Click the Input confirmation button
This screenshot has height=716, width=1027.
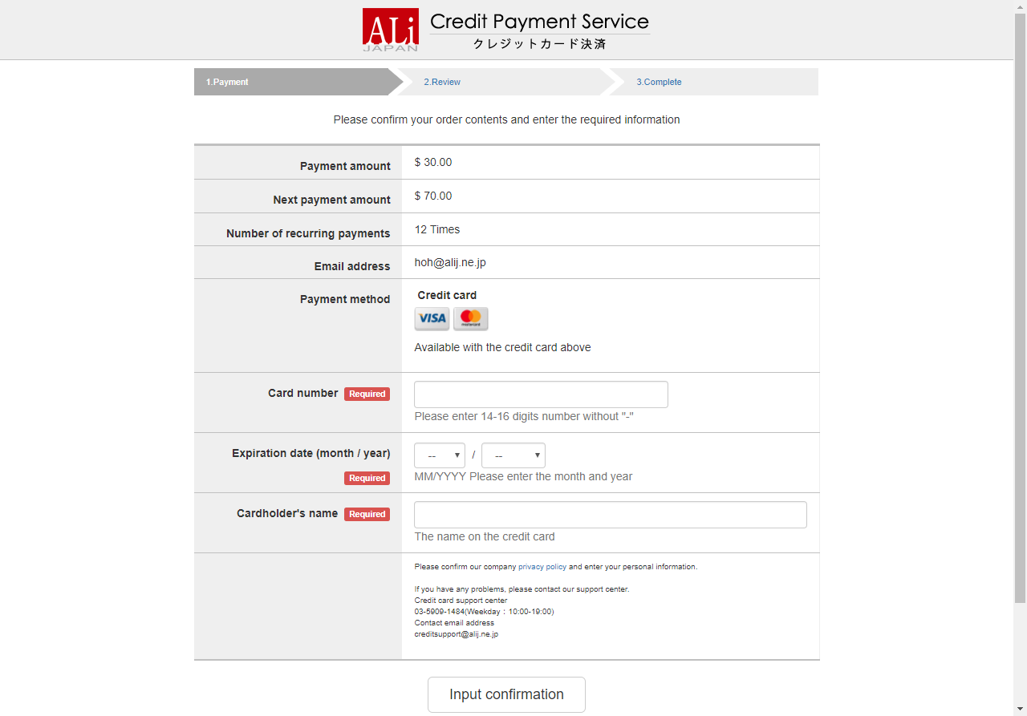(x=506, y=694)
